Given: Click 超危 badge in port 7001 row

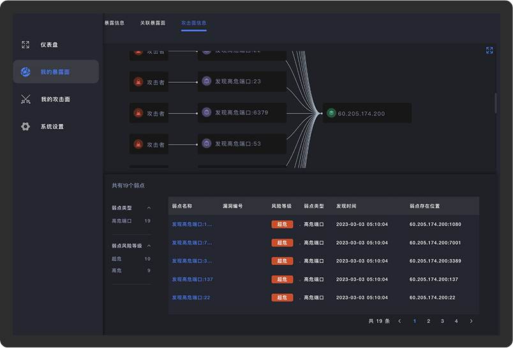Looking at the screenshot, I should (282, 243).
